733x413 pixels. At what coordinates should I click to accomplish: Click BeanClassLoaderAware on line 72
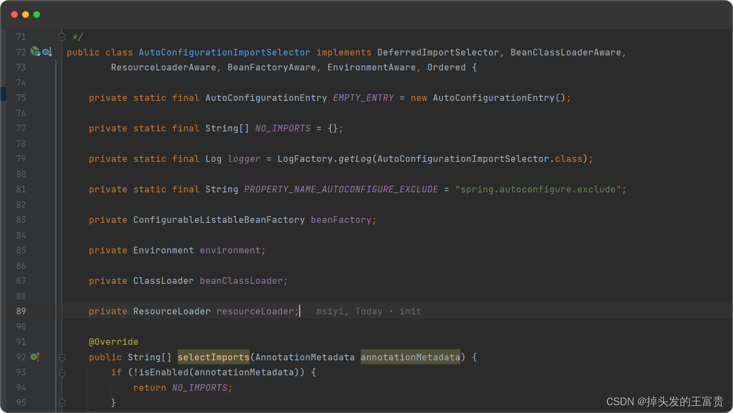566,52
